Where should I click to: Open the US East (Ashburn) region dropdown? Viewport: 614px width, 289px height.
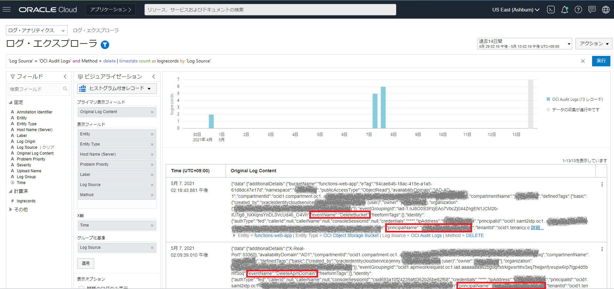[x=516, y=9]
